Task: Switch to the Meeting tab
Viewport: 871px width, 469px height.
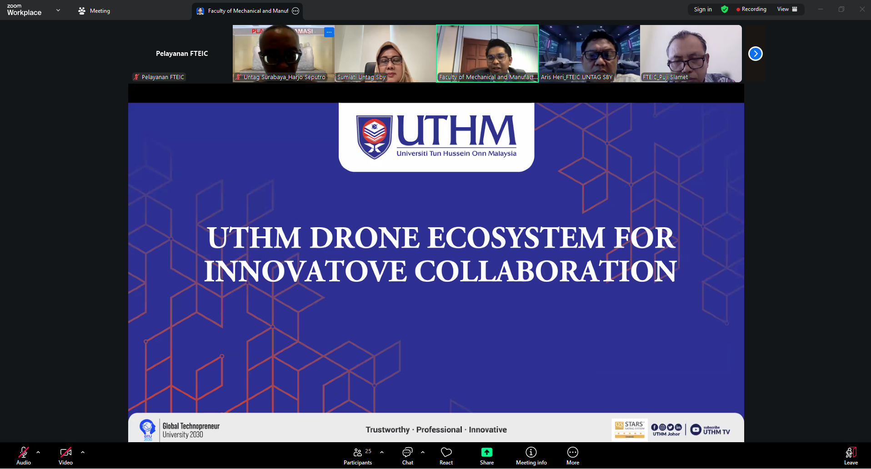Action: coord(94,11)
